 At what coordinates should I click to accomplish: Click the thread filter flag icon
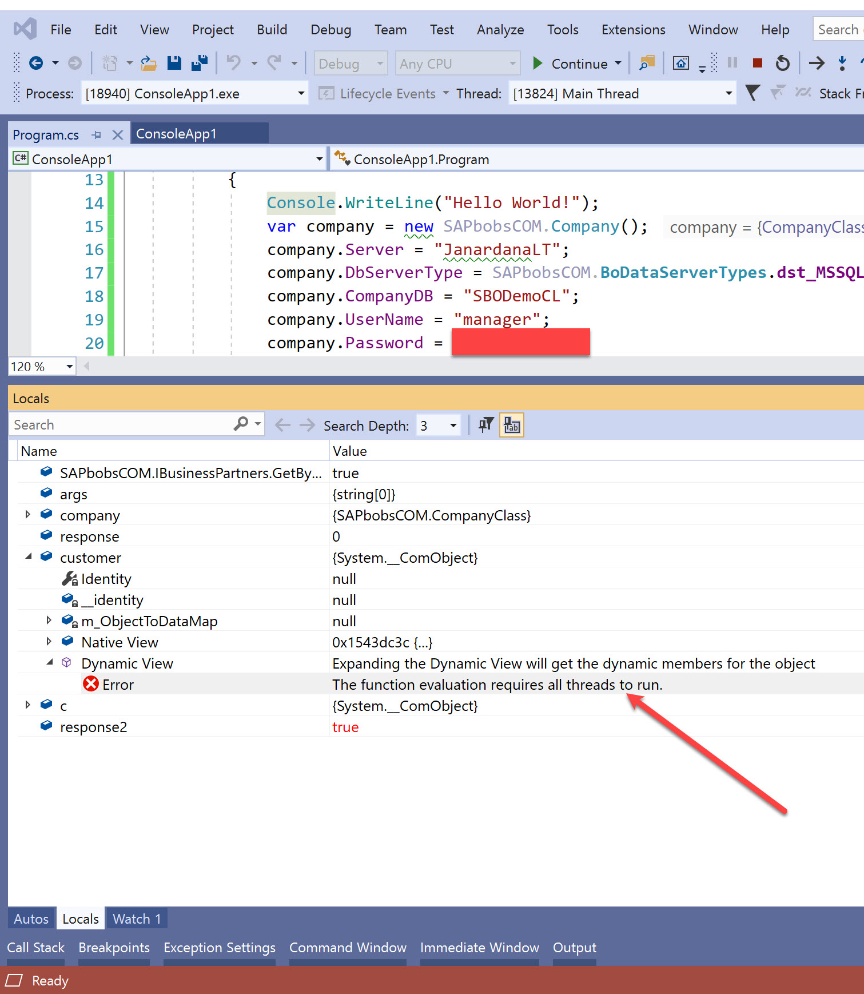click(753, 93)
